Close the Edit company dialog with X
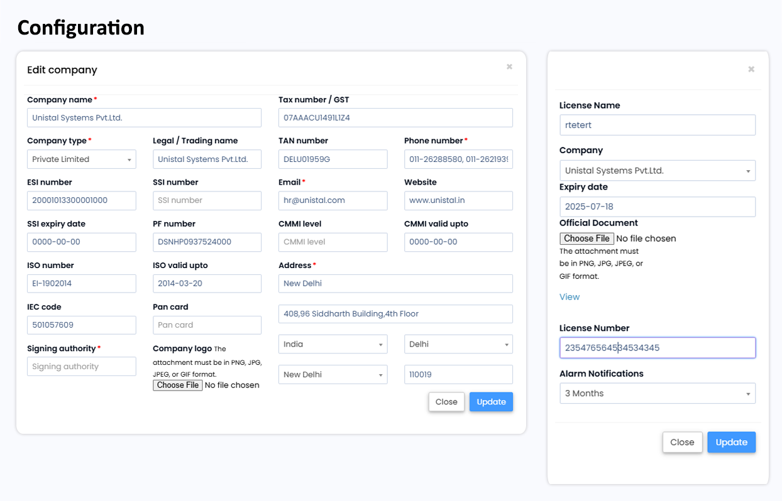This screenshot has height=501, width=782. pos(509,67)
